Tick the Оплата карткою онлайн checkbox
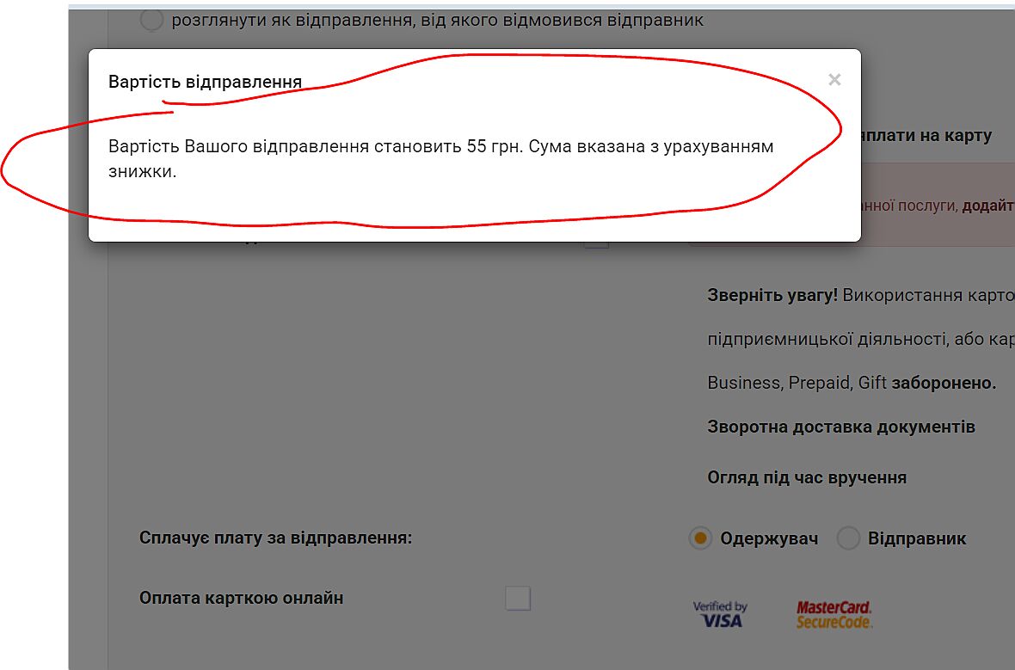Screen dimensions: 1015x670 coord(518,598)
